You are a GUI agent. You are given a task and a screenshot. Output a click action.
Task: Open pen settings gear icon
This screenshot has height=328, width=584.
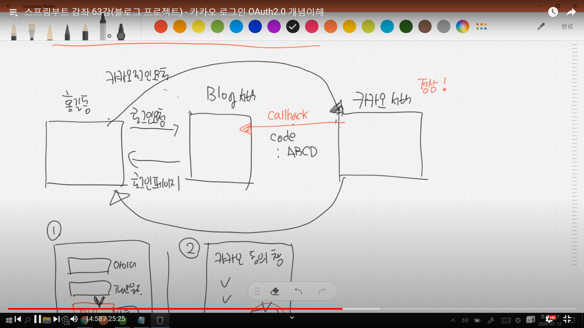[109, 36]
